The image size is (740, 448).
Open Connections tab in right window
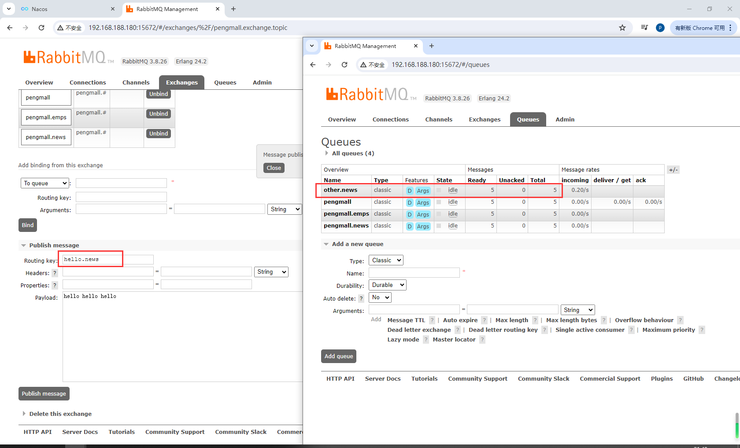coord(390,119)
